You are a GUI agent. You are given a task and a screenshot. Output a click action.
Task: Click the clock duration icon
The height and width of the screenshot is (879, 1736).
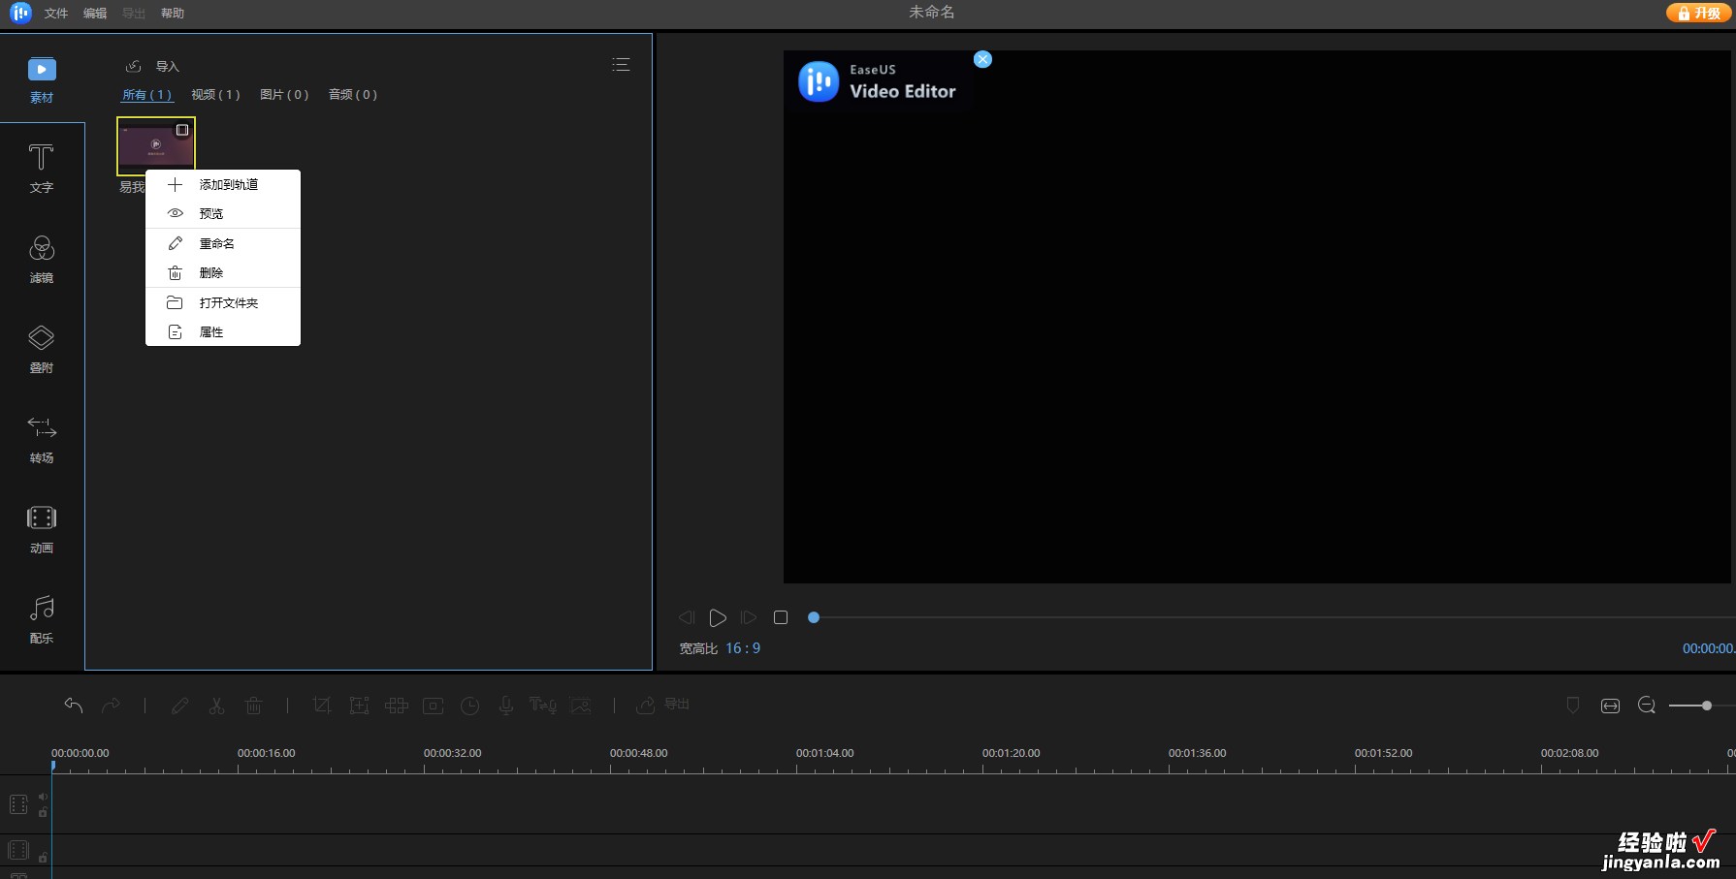click(469, 706)
